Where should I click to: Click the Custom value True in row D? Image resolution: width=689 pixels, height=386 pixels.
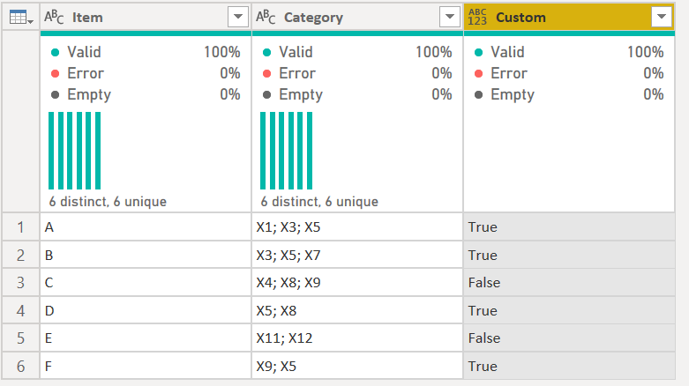pos(569,310)
